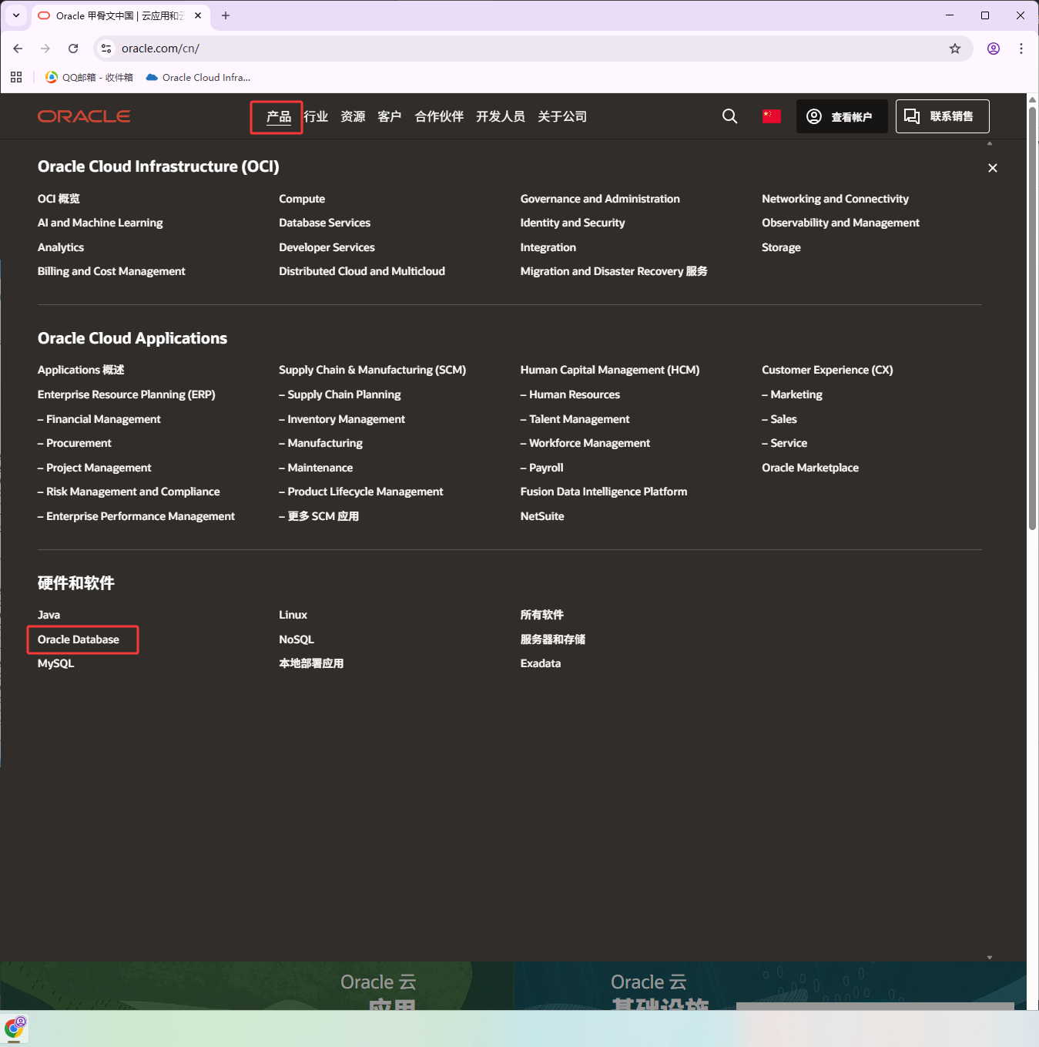Viewport: 1039px width, 1047px height.
Task: Go to Database Services
Action: pyautogui.click(x=324, y=223)
